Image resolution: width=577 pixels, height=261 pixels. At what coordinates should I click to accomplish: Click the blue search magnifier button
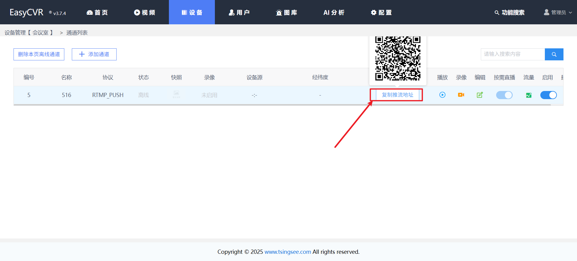(x=554, y=54)
